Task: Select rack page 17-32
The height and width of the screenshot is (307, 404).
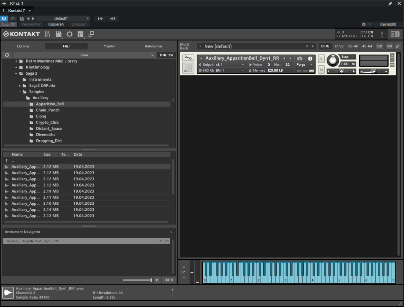Action: [x=339, y=46]
